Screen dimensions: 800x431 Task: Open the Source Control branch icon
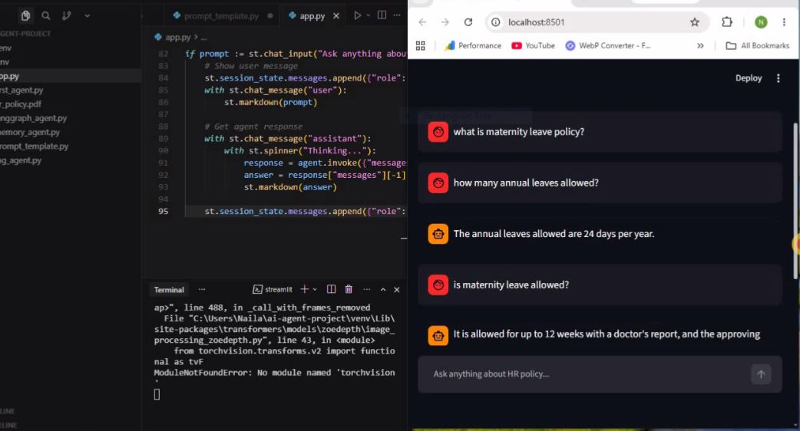(67, 16)
